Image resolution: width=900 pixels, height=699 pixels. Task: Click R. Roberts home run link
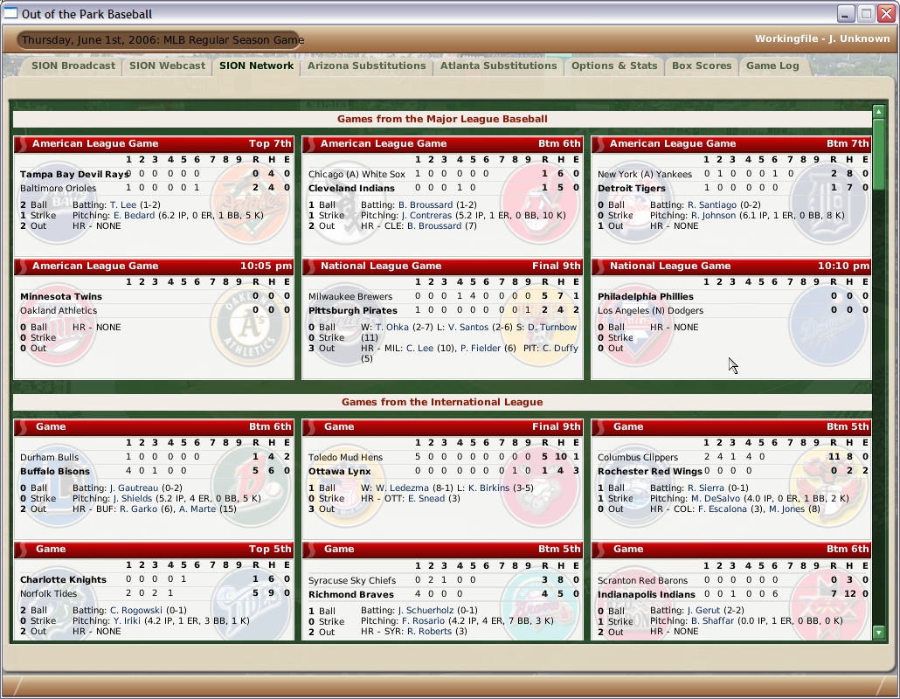429,631
